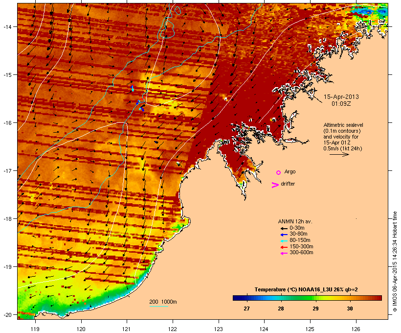Click the dark blue end of temperature color bar
Screen dimensions: 401x333
(236, 298)
